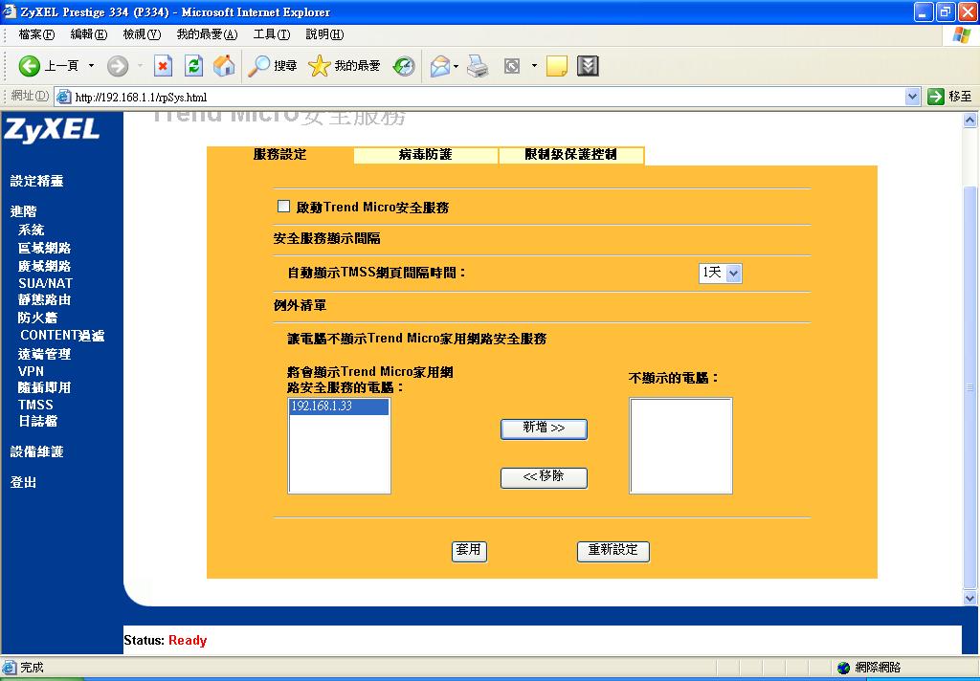Image resolution: width=980 pixels, height=681 pixels.
Task: Click the page icon in address bar
Action: [63, 97]
